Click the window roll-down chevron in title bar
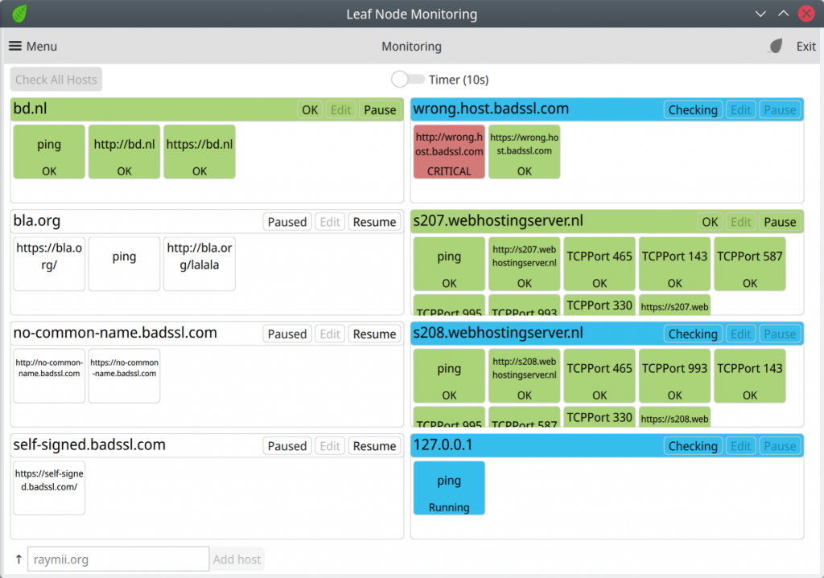 [x=760, y=14]
